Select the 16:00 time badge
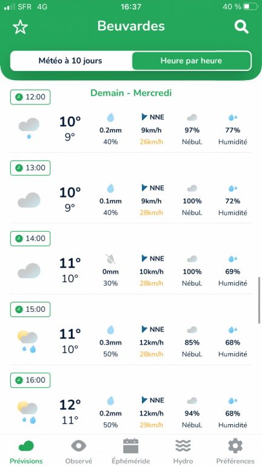This screenshot has width=262, height=466. [30, 380]
